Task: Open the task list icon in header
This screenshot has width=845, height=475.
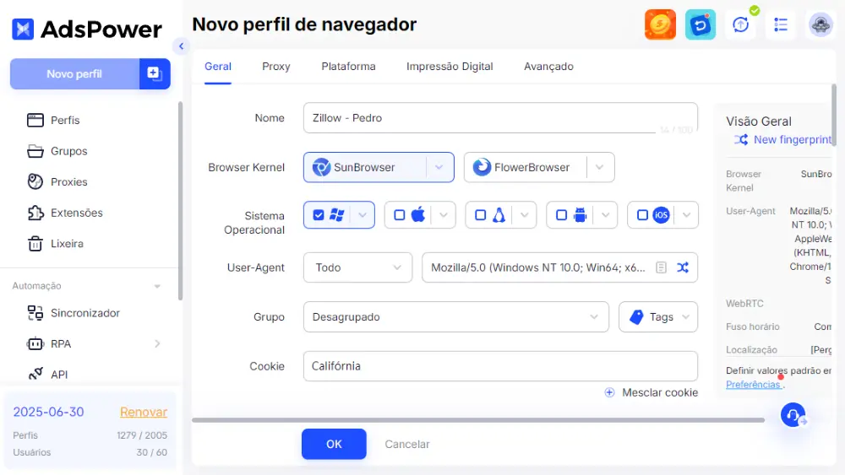Action: [780, 24]
